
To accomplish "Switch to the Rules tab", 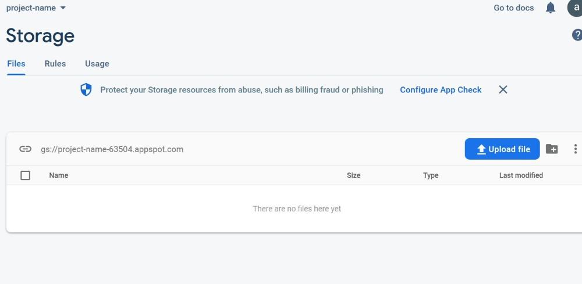I will click(x=55, y=64).
